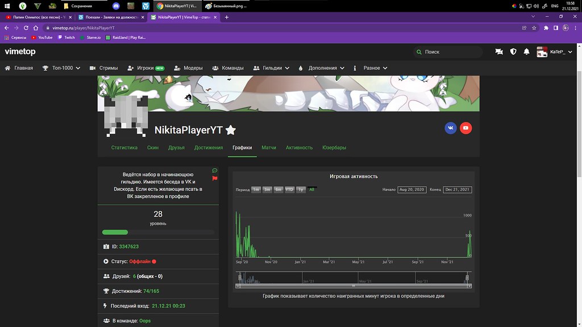Expand the Топ-1000 dropdown menu
Viewport: 582px width, 327px height.
61,68
